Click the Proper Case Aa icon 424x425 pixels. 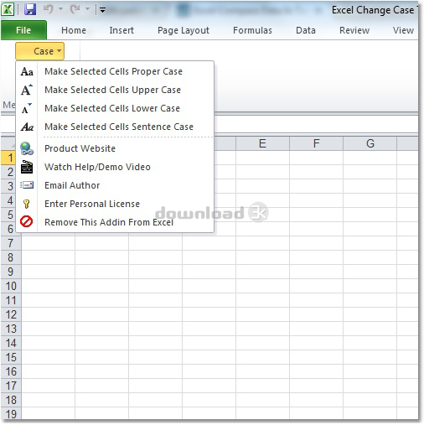tap(27, 71)
